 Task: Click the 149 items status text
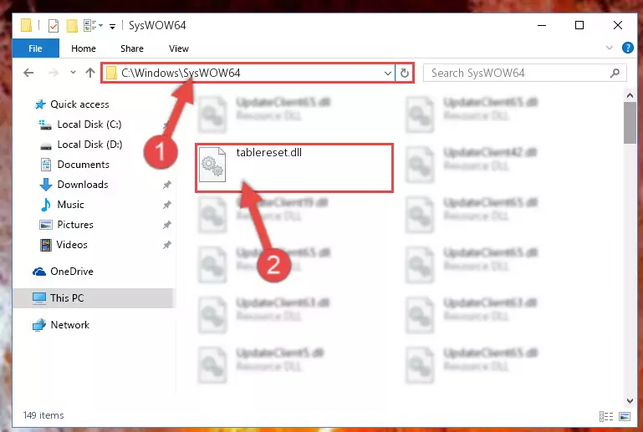pyautogui.click(x=43, y=415)
